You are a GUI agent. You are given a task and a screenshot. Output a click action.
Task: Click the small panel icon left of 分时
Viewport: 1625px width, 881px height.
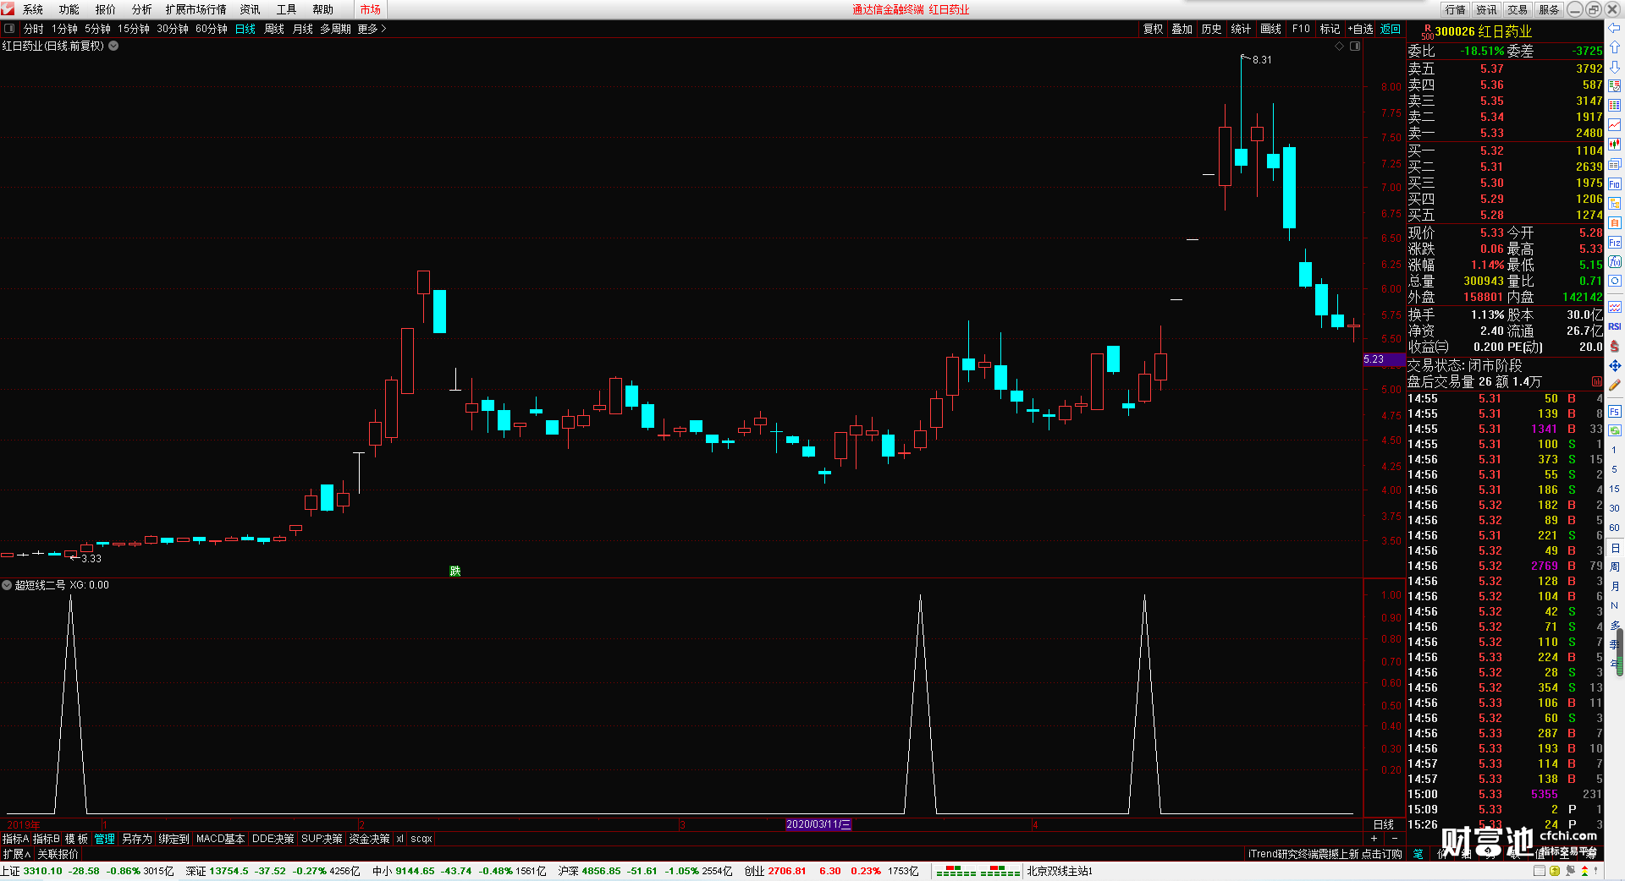point(9,29)
